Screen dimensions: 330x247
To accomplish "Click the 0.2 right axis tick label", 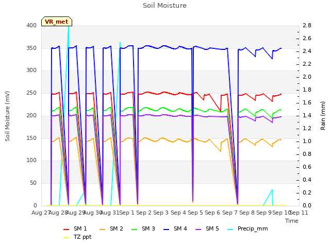I will pos(307,192).
